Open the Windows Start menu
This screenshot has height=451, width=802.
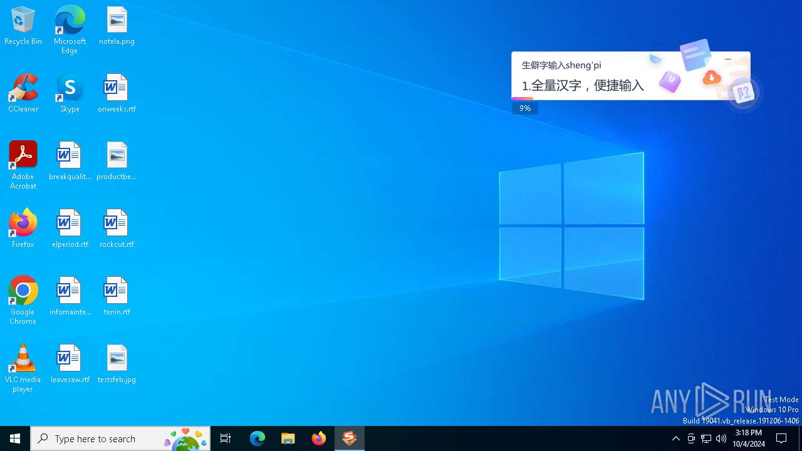click(15, 438)
